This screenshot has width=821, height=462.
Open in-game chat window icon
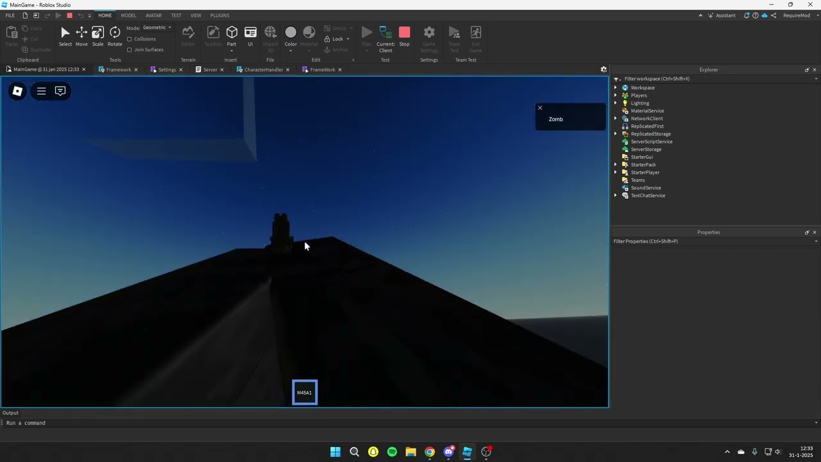tap(60, 91)
